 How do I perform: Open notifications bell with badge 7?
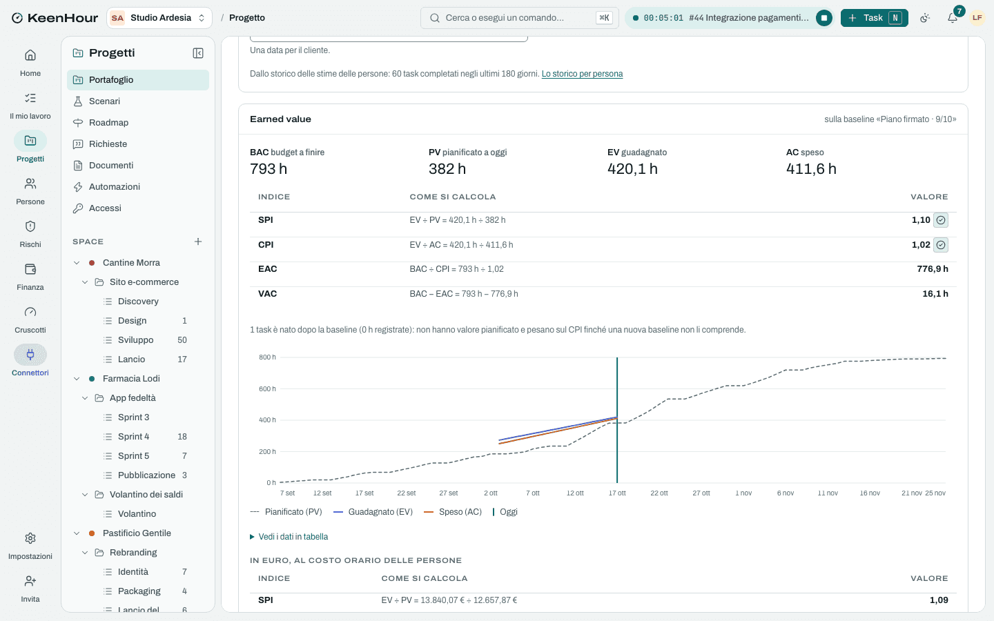(953, 18)
